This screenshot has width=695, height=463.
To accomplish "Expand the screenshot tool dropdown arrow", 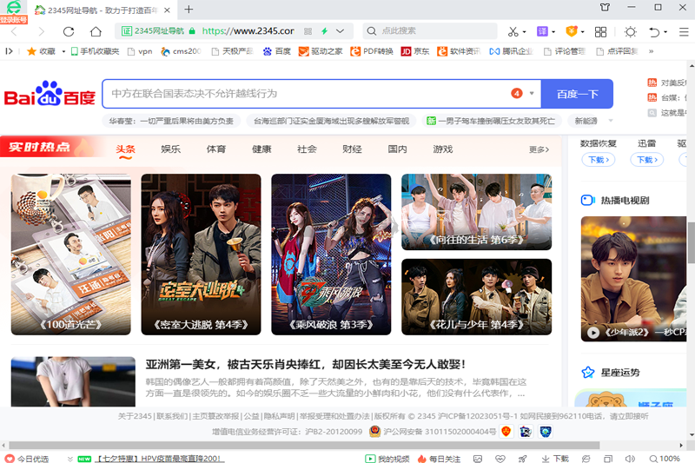I will (526, 31).
